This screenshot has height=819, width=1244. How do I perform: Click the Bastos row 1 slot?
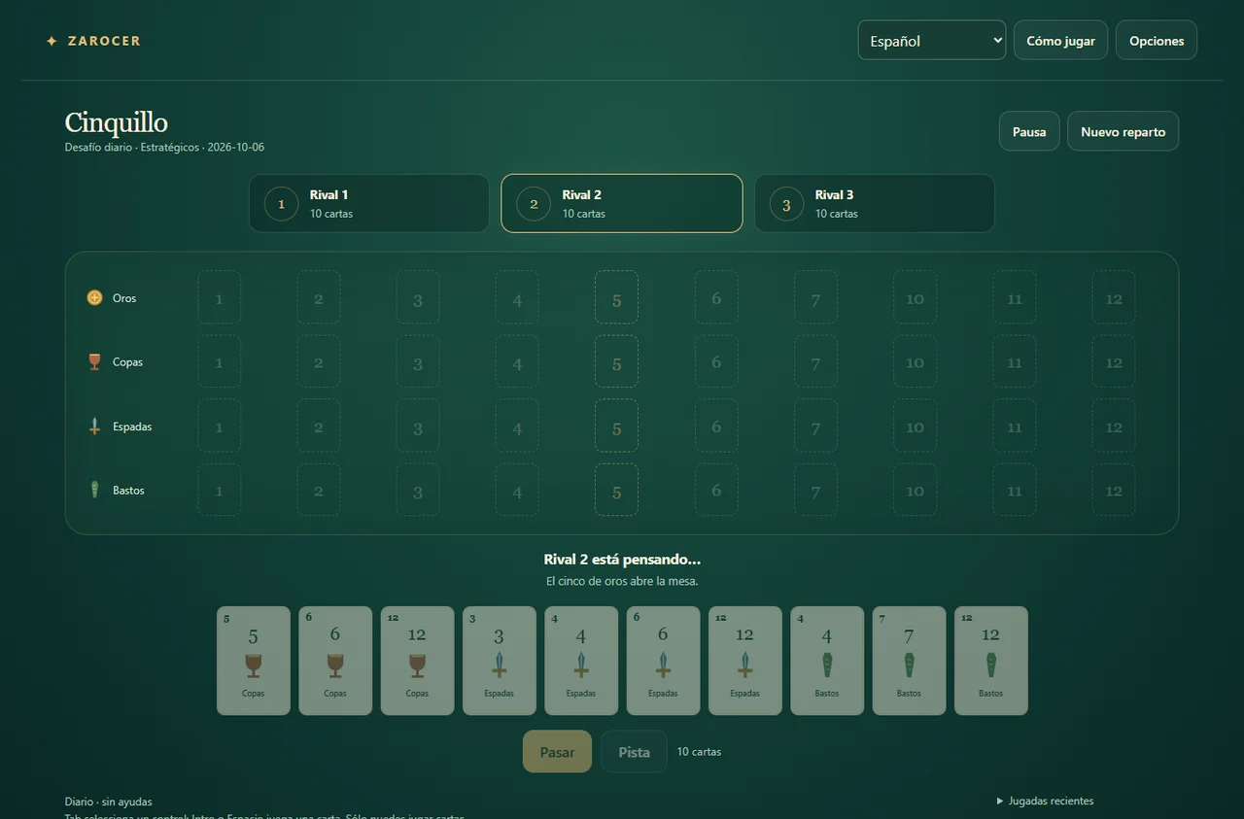[219, 490]
